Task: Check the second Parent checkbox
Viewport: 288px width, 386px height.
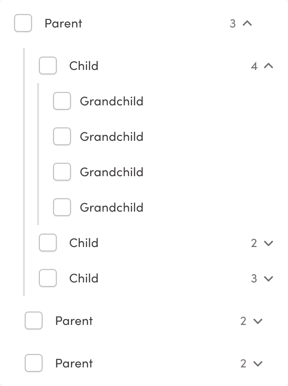Action: pos(33,320)
